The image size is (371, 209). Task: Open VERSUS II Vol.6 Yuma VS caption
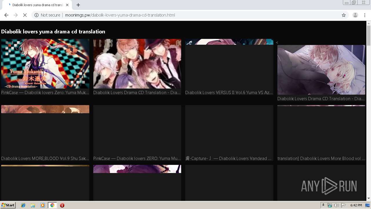tap(229, 93)
